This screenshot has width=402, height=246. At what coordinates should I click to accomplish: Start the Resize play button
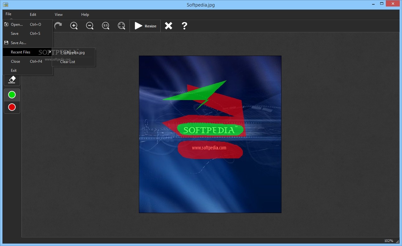[x=145, y=26]
